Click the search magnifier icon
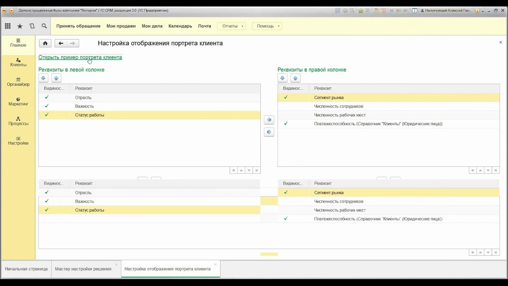 [44, 26]
